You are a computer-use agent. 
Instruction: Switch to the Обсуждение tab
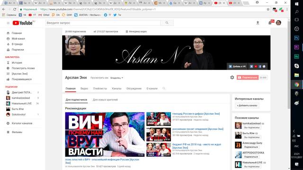(x=134, y=88)
